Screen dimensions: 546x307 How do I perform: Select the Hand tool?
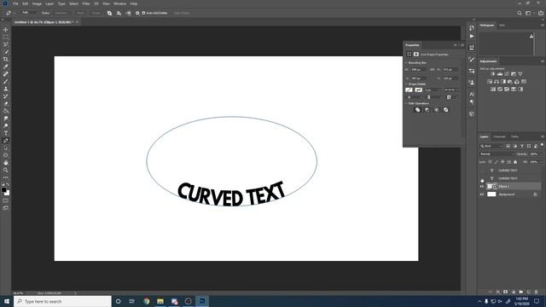[6, 163]
